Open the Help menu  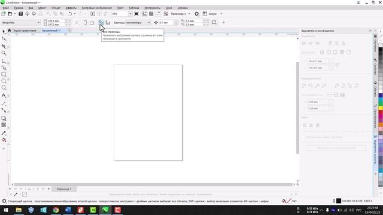(x=183, y=8)
